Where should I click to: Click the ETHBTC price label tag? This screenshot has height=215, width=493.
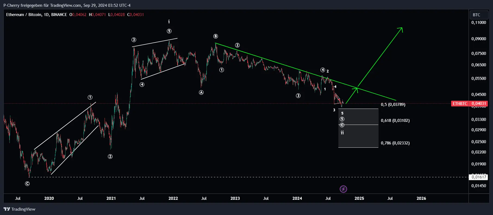point(460,103)
